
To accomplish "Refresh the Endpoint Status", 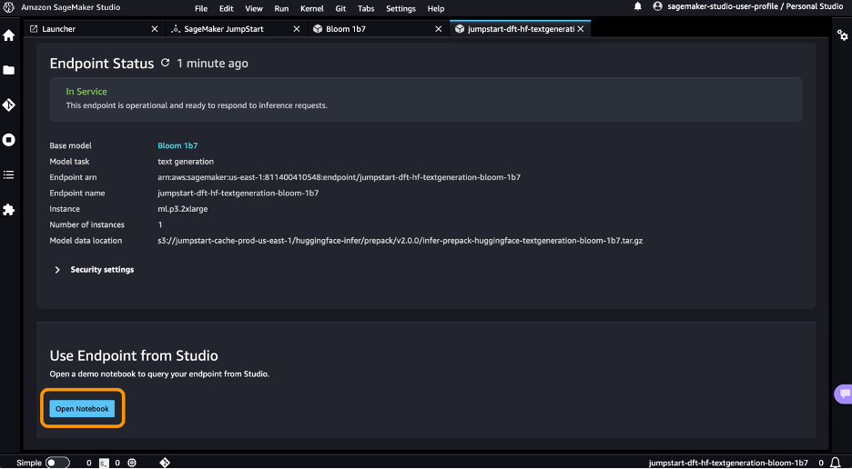I will [165, 63].
